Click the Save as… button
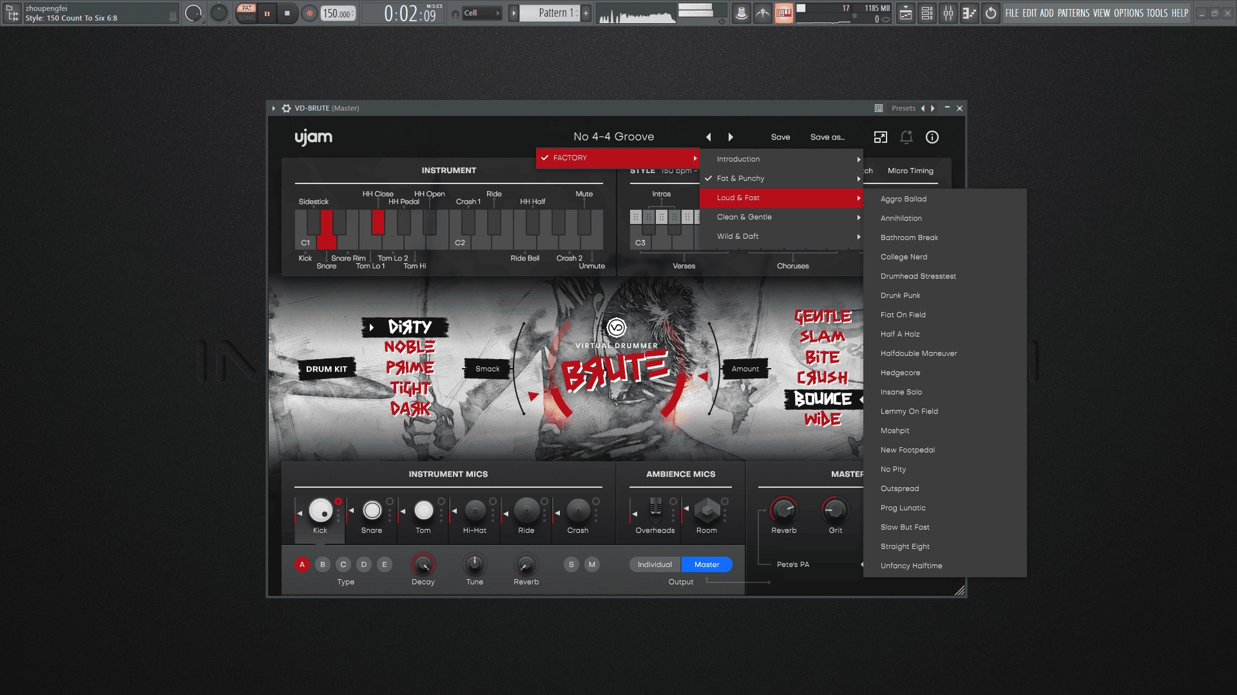Screen dimensions: 1237x695 tap(827, 137)
